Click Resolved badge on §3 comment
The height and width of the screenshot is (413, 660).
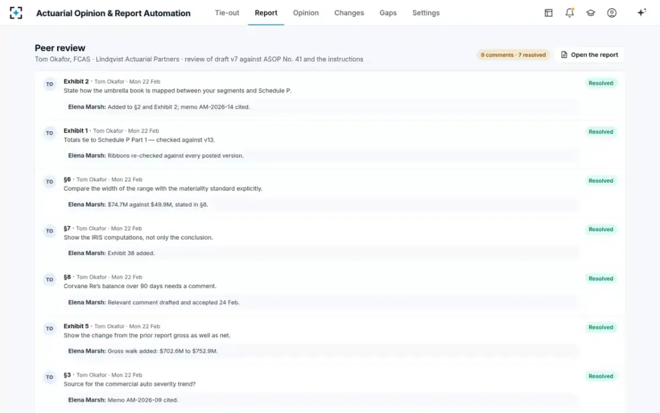click(x=601, y=376)
